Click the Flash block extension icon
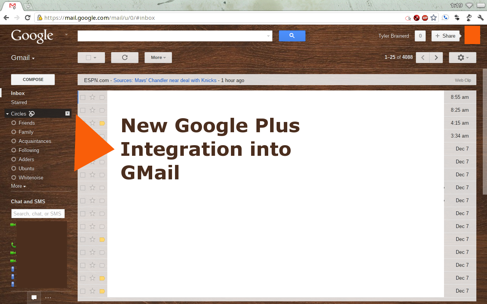Screen dimensions: 487x304 [x=417, y=18]
